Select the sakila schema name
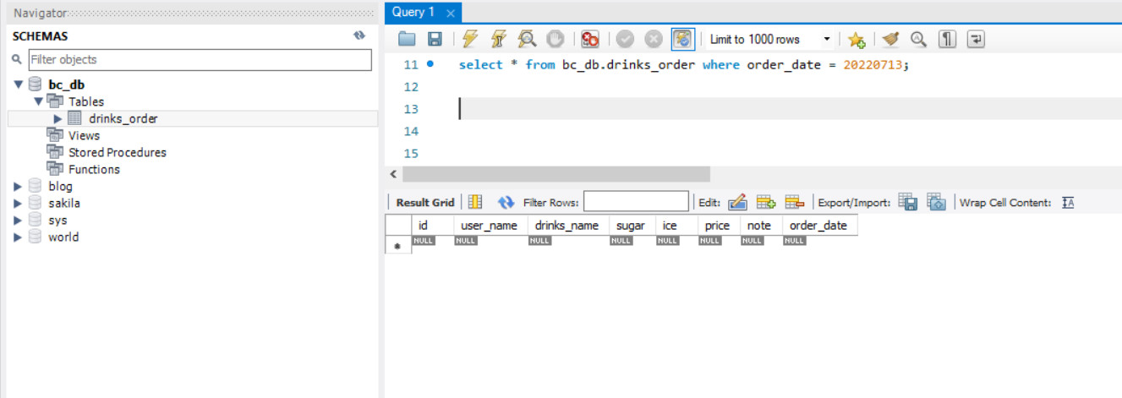The width and height of the screenshot is (1122, 398). click(64, 203)
